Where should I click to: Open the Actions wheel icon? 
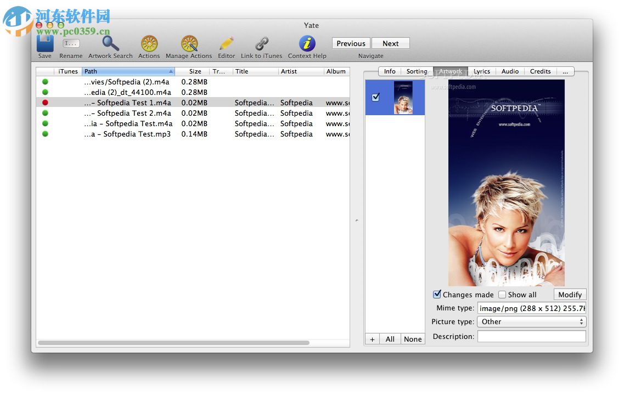pos(149,43)
